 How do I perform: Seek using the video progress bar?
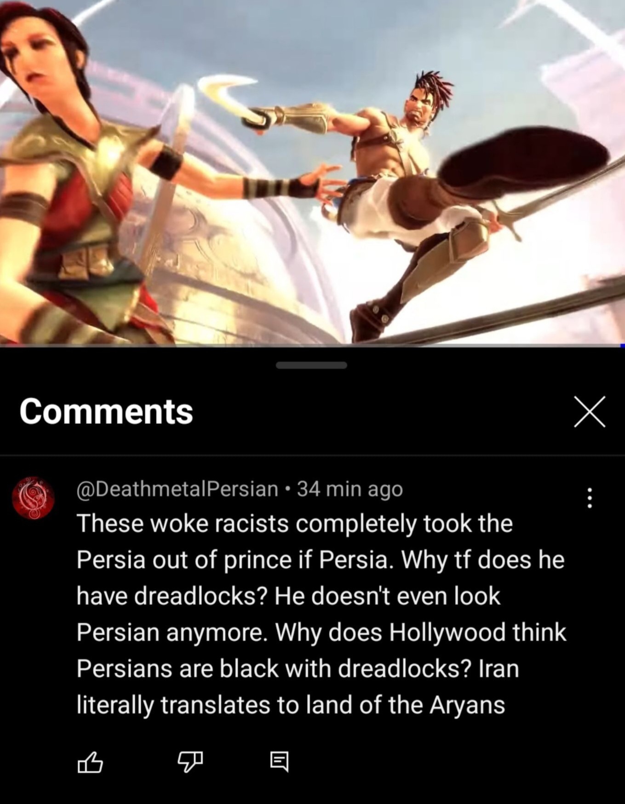pyautogui.click(x=312, y=345)
